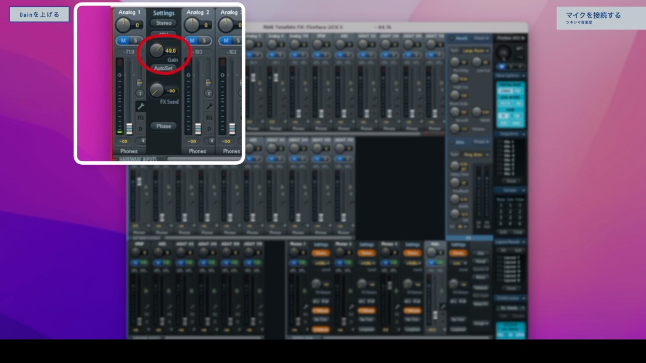
Task: Enable Phase on the Analog 1 channel
Action: coord(164,126)
